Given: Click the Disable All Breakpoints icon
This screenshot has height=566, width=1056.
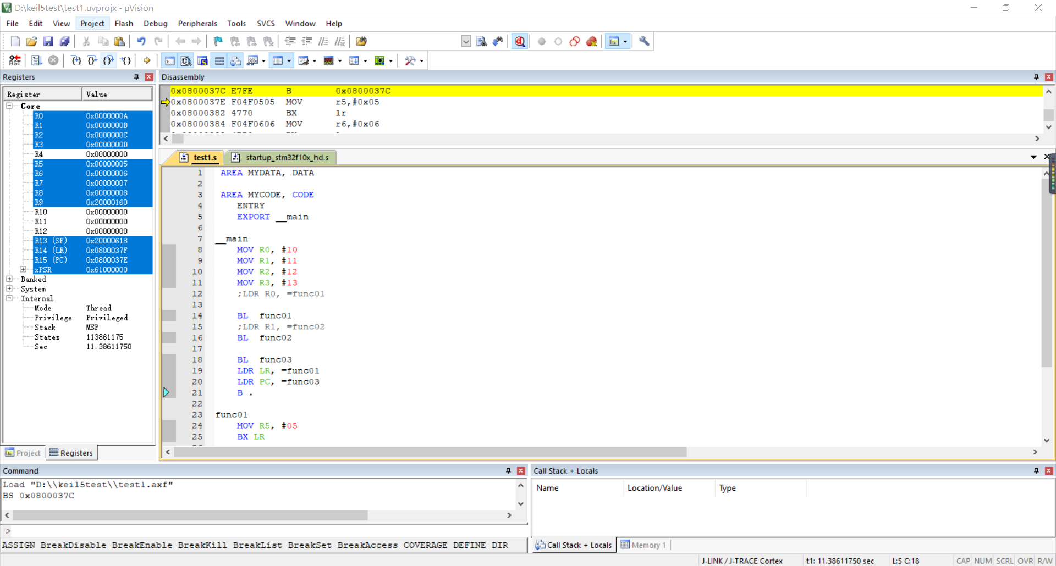Looking at the screenshot, I should (x=575, y=41).
